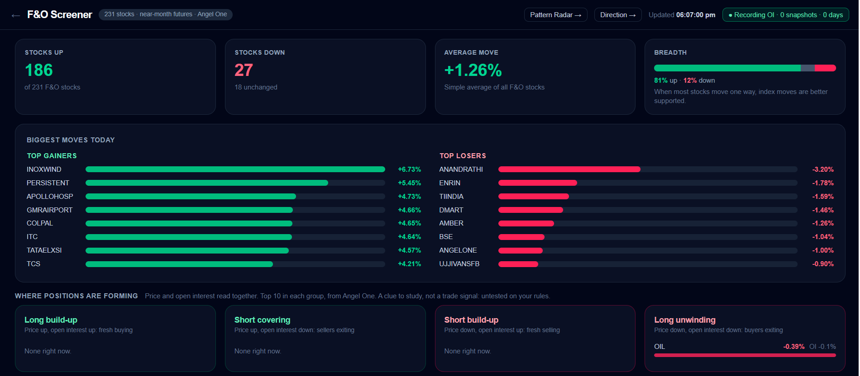Screen dimensions: 860x376
Task: Click the -1.04% value for BSE
Action: point(823,237)
